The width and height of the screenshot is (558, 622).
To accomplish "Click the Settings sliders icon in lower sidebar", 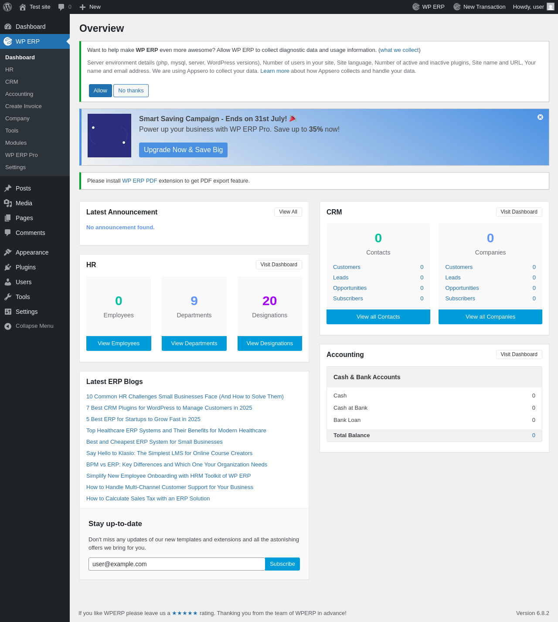I will click(8, 312).
